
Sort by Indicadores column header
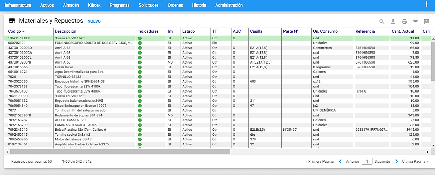pos(148,31)
